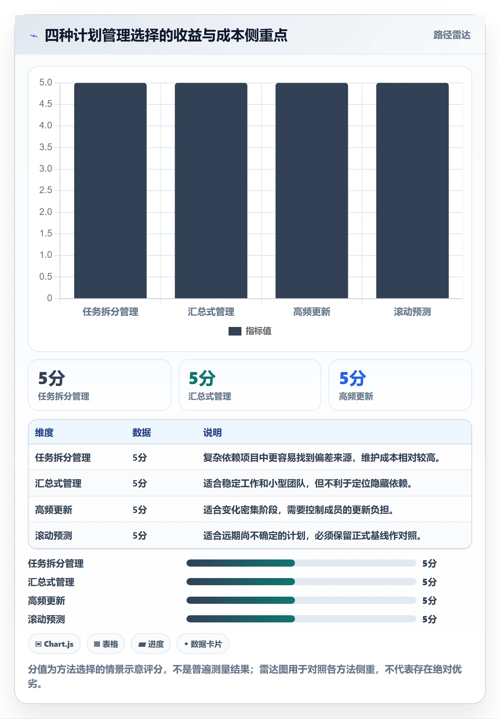Viewport: 500px width, 719px height.
Task: Click the lightning icon beside the title
Action: (34, 36)
